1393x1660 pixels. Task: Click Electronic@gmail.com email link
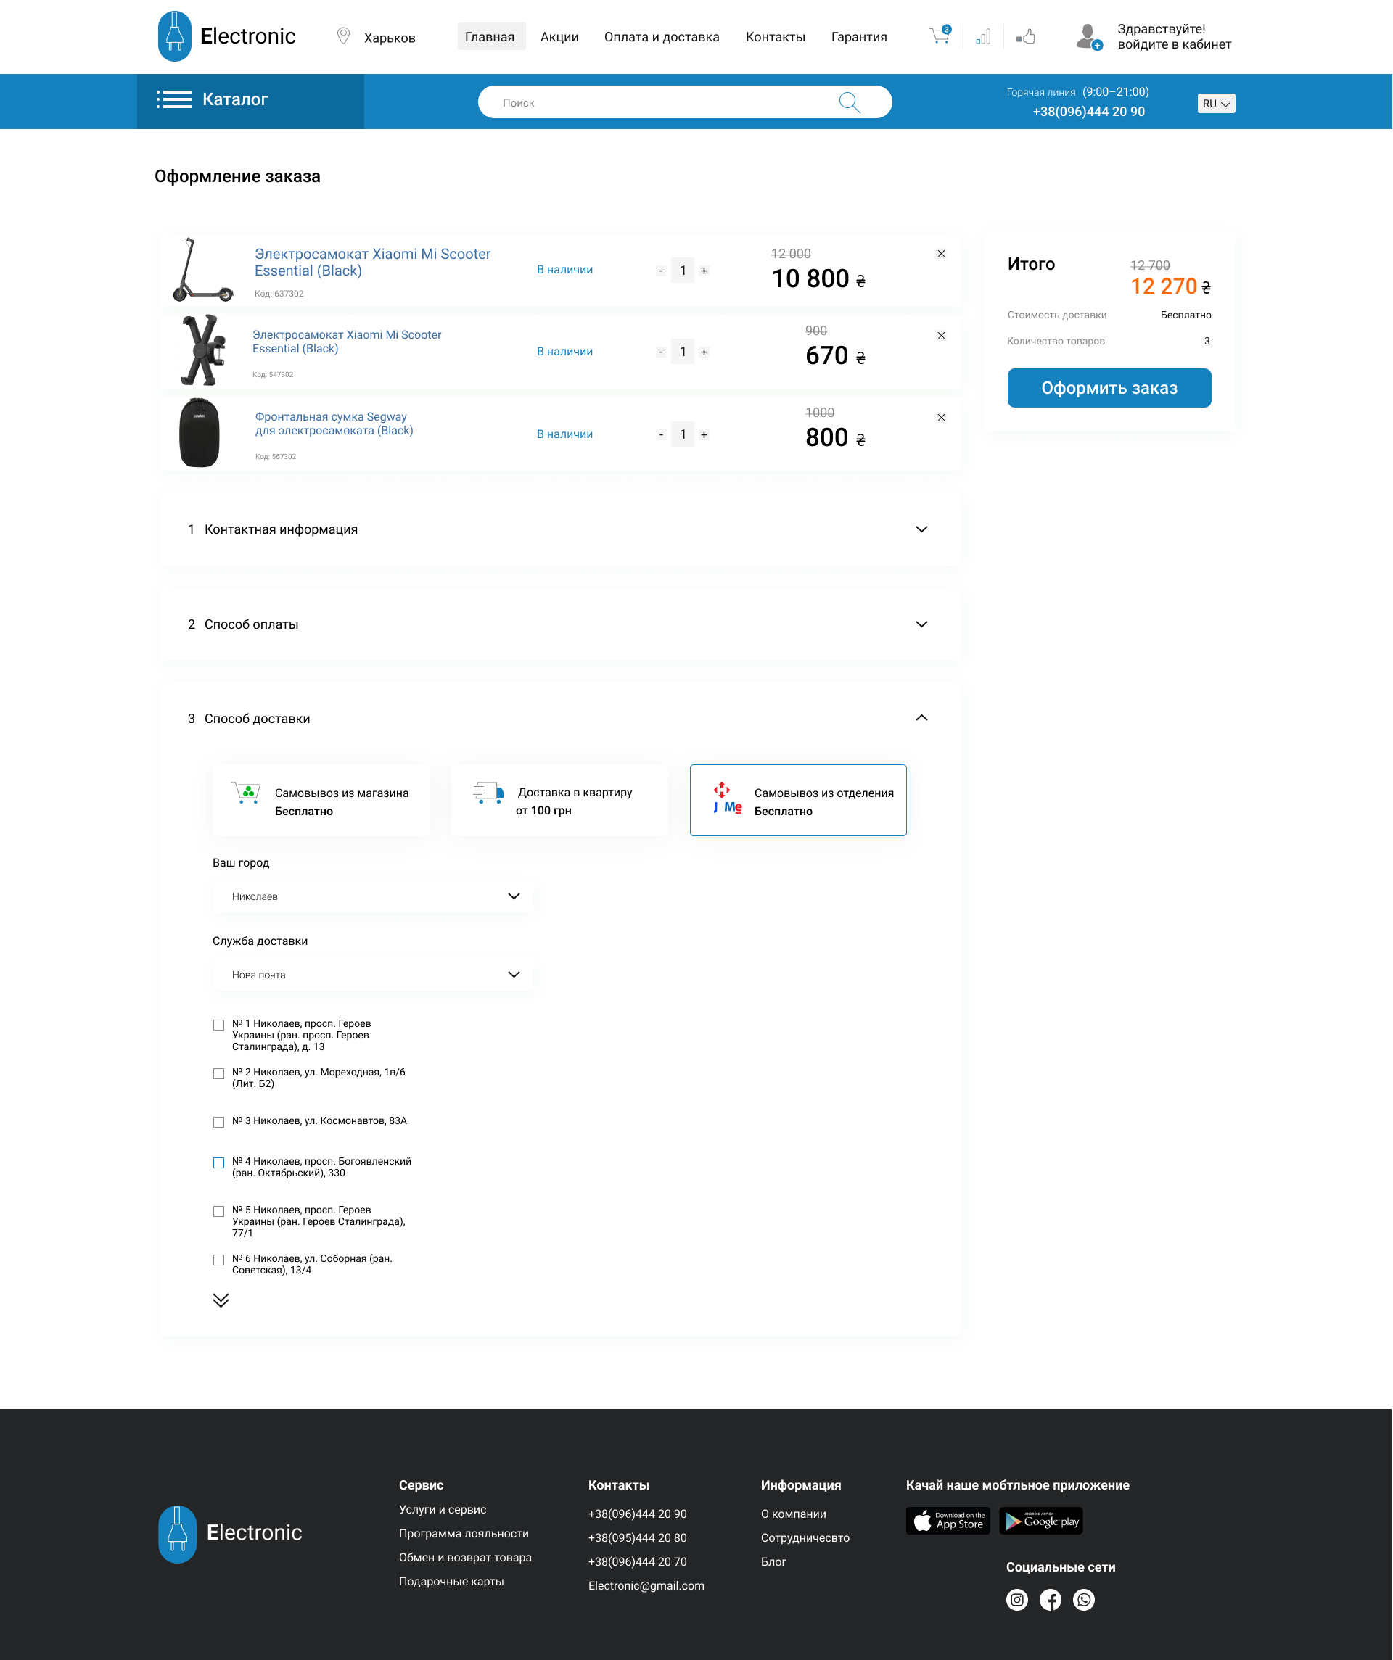click(x=646, y=1586)
